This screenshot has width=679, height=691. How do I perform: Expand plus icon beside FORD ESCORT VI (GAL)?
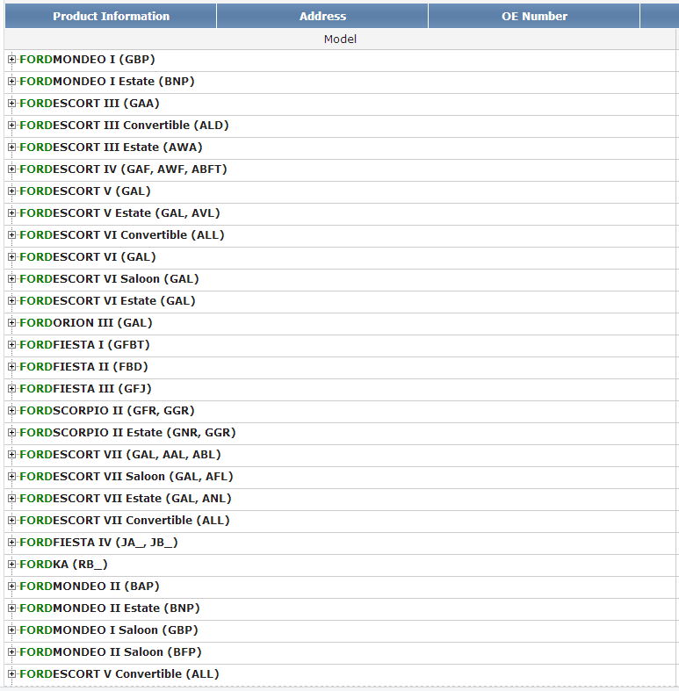(x=12, y=256)
